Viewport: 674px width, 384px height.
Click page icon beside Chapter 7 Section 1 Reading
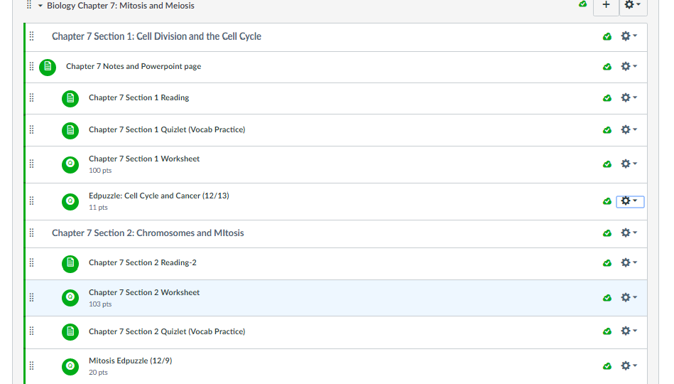(70, 98)
